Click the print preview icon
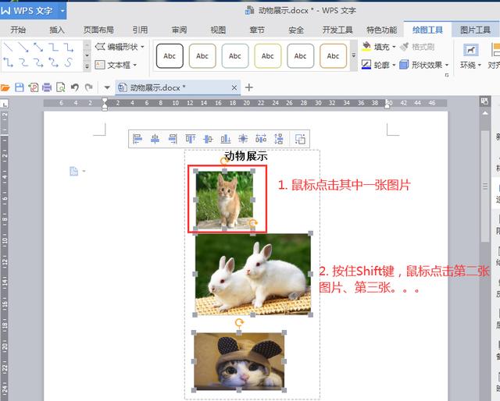The height and width of the screenshot is (401, 500). (x=61, y=87)
